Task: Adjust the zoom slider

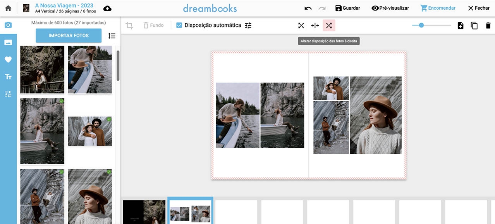Action: coord(421,25)
